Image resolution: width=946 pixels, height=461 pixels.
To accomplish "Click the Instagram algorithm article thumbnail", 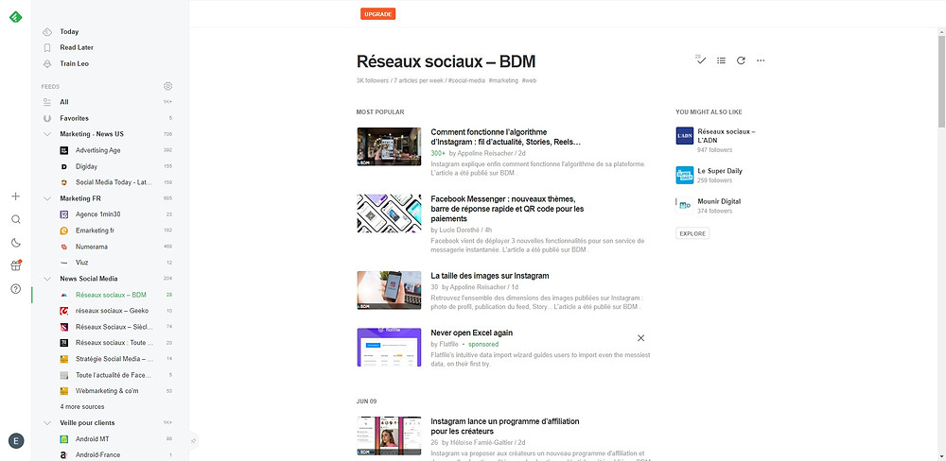I will (389, 146).
